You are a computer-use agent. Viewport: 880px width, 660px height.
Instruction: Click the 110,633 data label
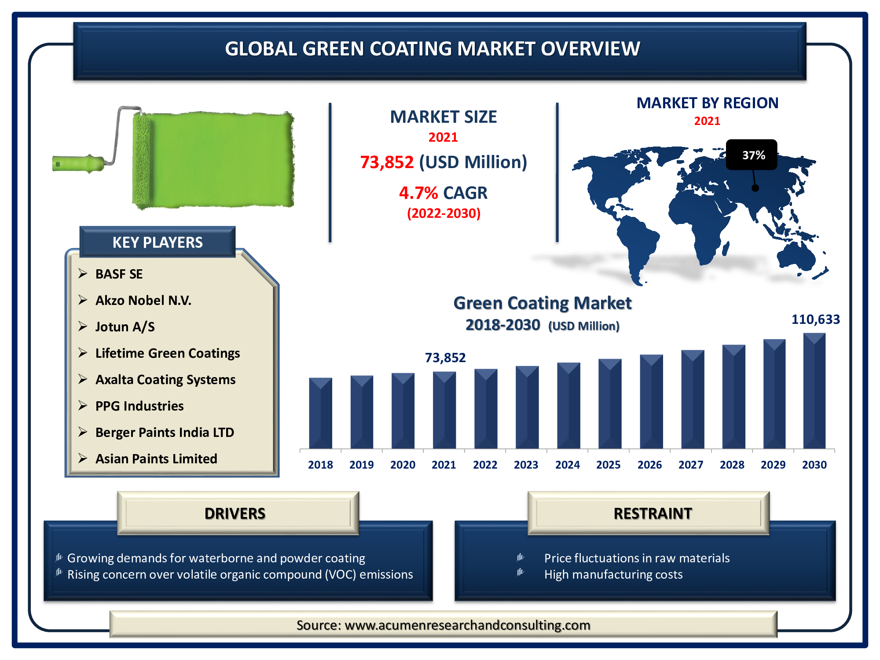pos(815,319)
